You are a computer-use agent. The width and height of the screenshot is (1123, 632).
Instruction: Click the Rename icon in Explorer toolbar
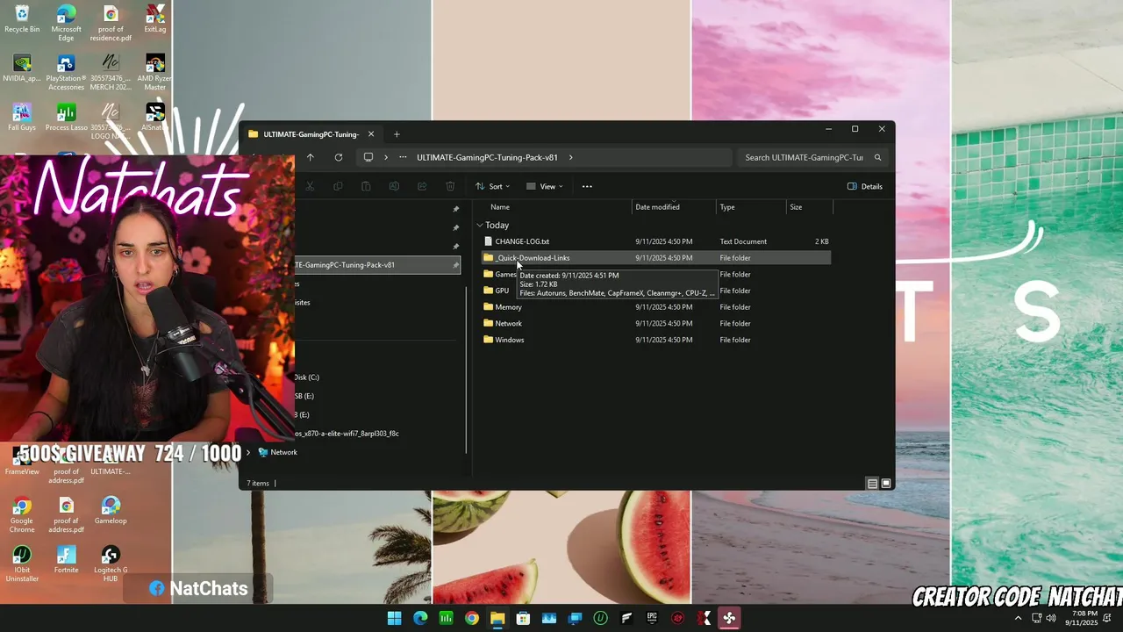point(394,186)
